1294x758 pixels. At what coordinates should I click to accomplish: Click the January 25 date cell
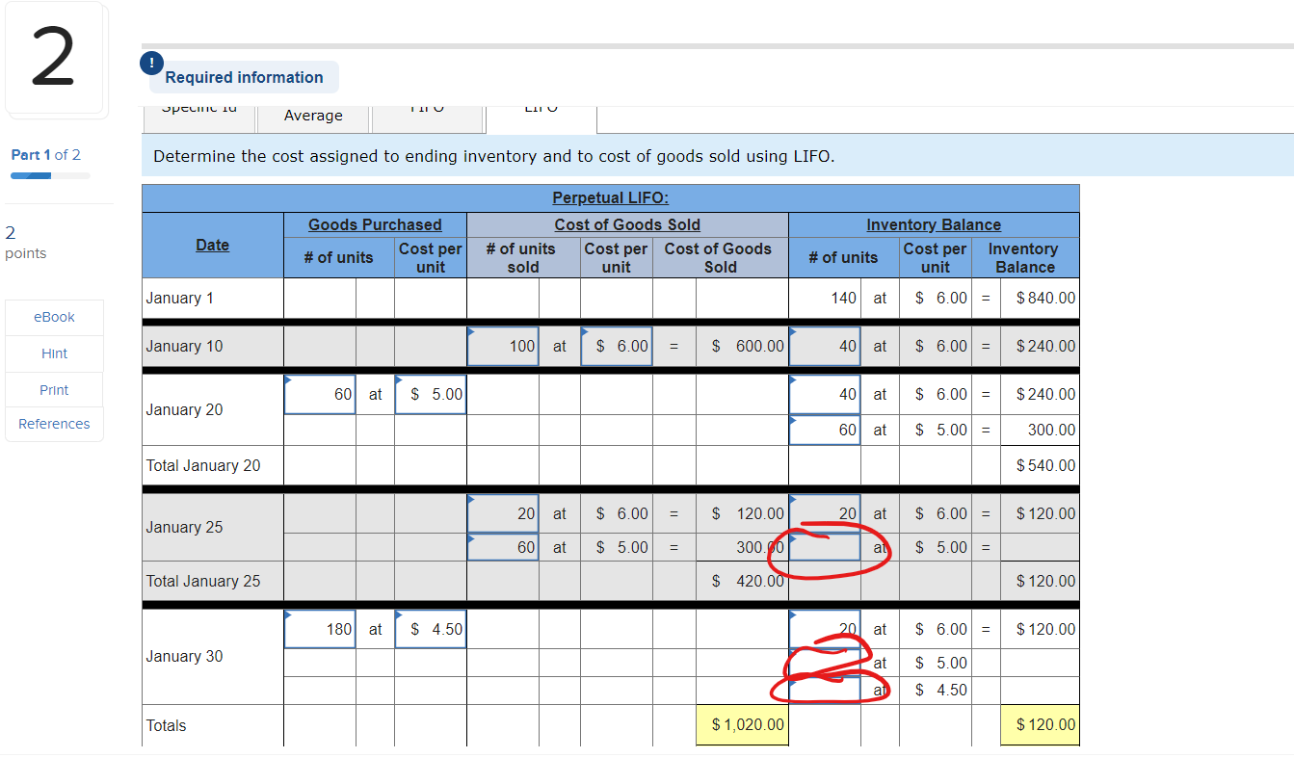tap(212, 527)
